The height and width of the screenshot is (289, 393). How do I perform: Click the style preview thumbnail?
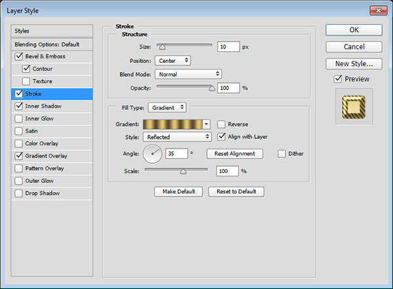click(354, 108)
